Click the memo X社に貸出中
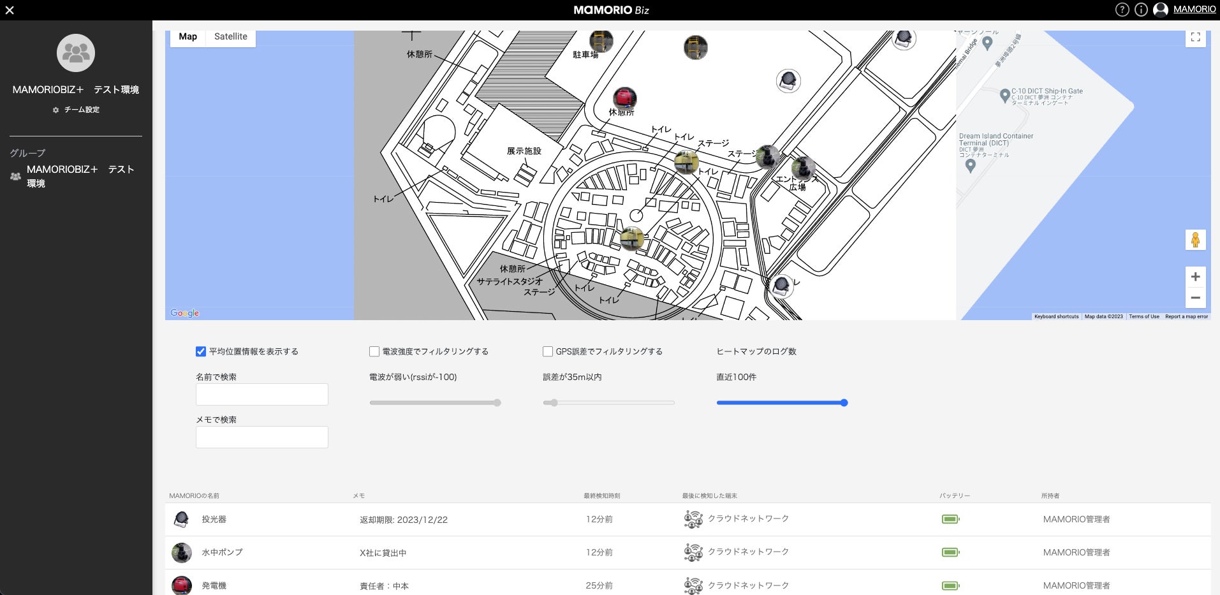The width and height of the screenshot is (1220, 595). click(x=383, y=553)
